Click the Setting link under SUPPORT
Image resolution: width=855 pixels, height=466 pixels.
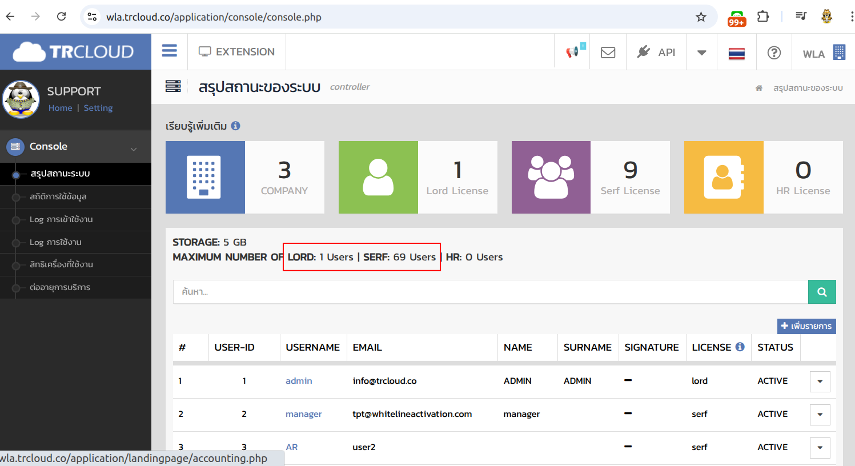98,108
